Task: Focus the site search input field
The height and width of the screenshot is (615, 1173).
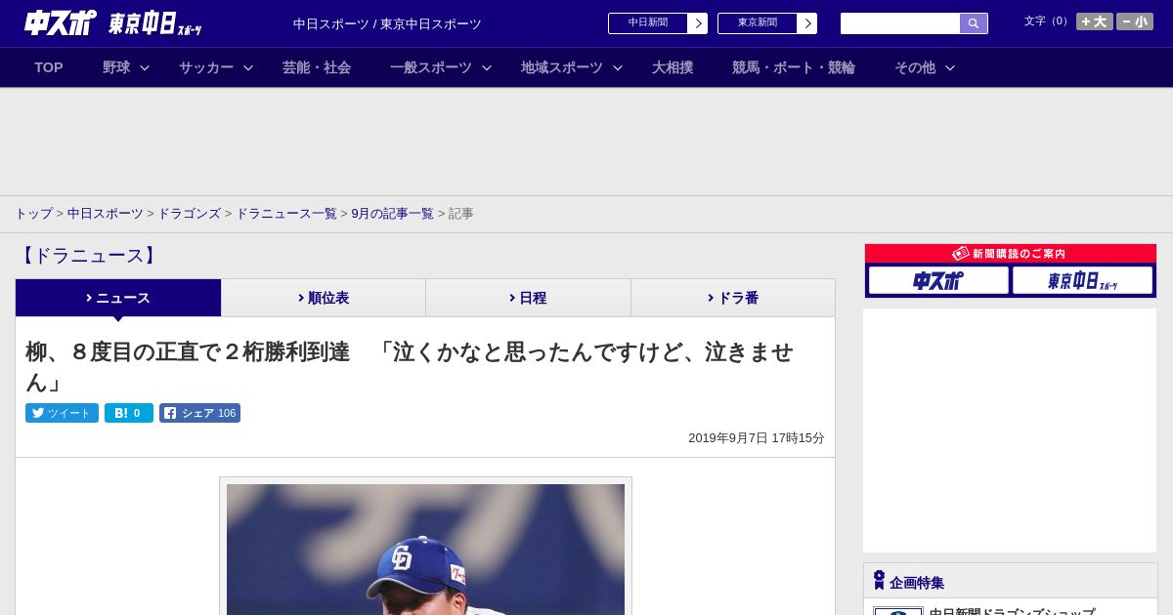Action: coord(900,23)
